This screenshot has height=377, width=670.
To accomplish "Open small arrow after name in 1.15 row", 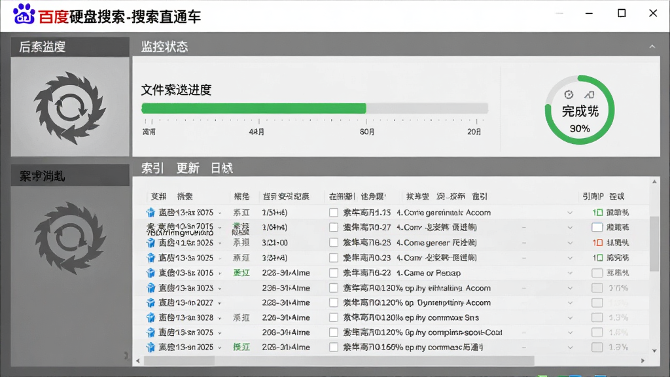I will point(220,213).
